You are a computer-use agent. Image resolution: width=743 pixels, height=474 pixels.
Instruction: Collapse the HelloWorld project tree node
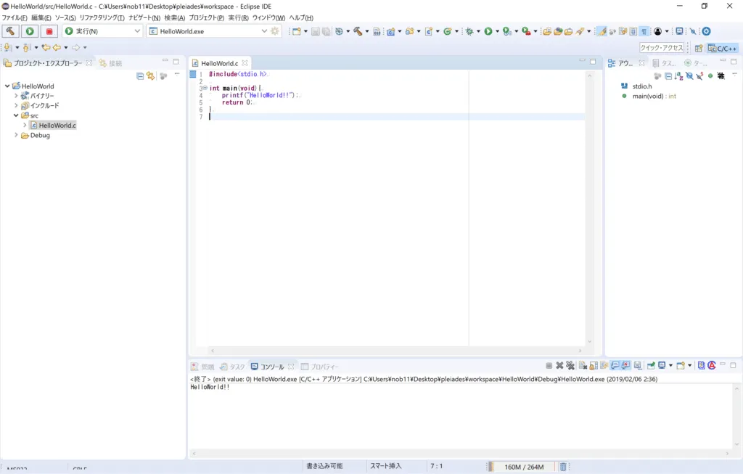(x=7, y=86)
